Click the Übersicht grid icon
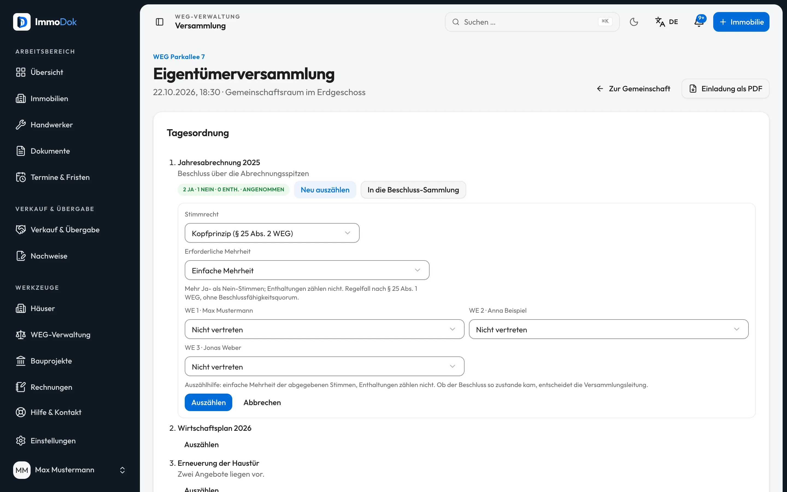 pos(20,72)
